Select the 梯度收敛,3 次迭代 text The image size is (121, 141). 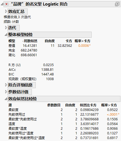[x=17, y=17]
